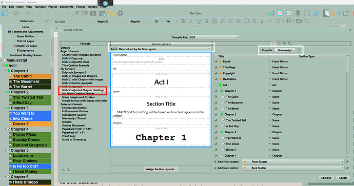Uncheck the Dedication compile checkbox

pyautogui.click(x=216, y=79)
